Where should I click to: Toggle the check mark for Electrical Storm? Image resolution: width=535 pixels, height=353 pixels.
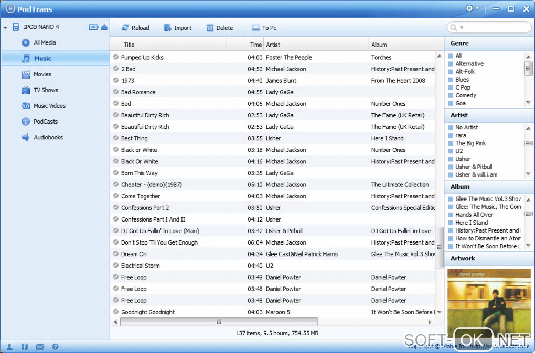pos(116,266)
